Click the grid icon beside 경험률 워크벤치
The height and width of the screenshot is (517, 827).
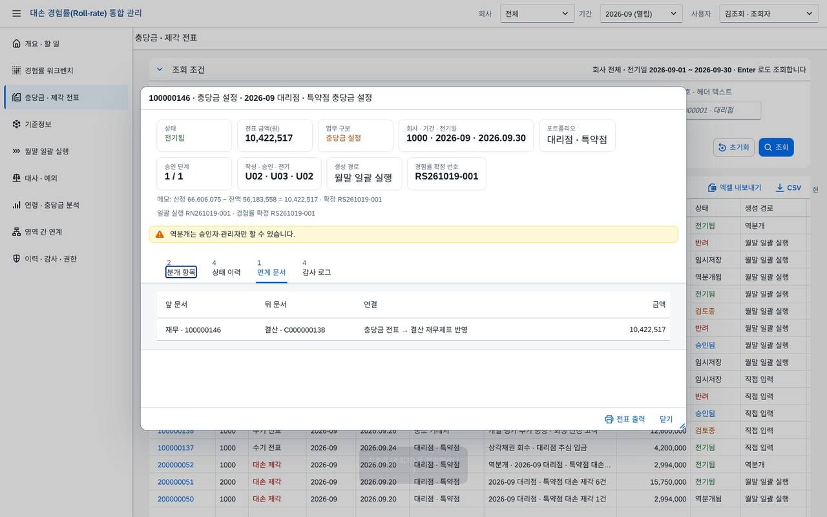tap(16, 70)
